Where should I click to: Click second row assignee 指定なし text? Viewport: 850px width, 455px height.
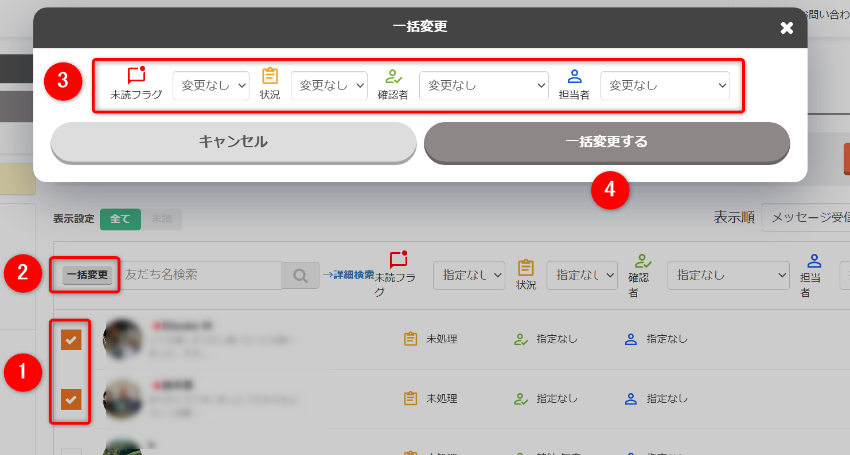[667, 399]
